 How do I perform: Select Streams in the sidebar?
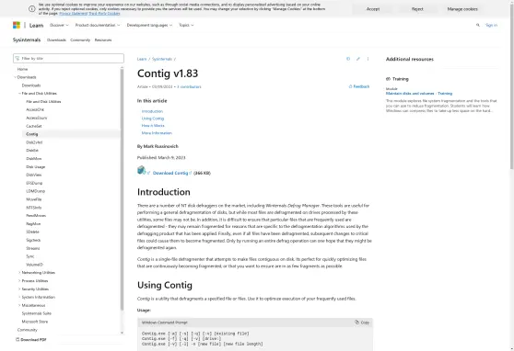click(33, 248)
